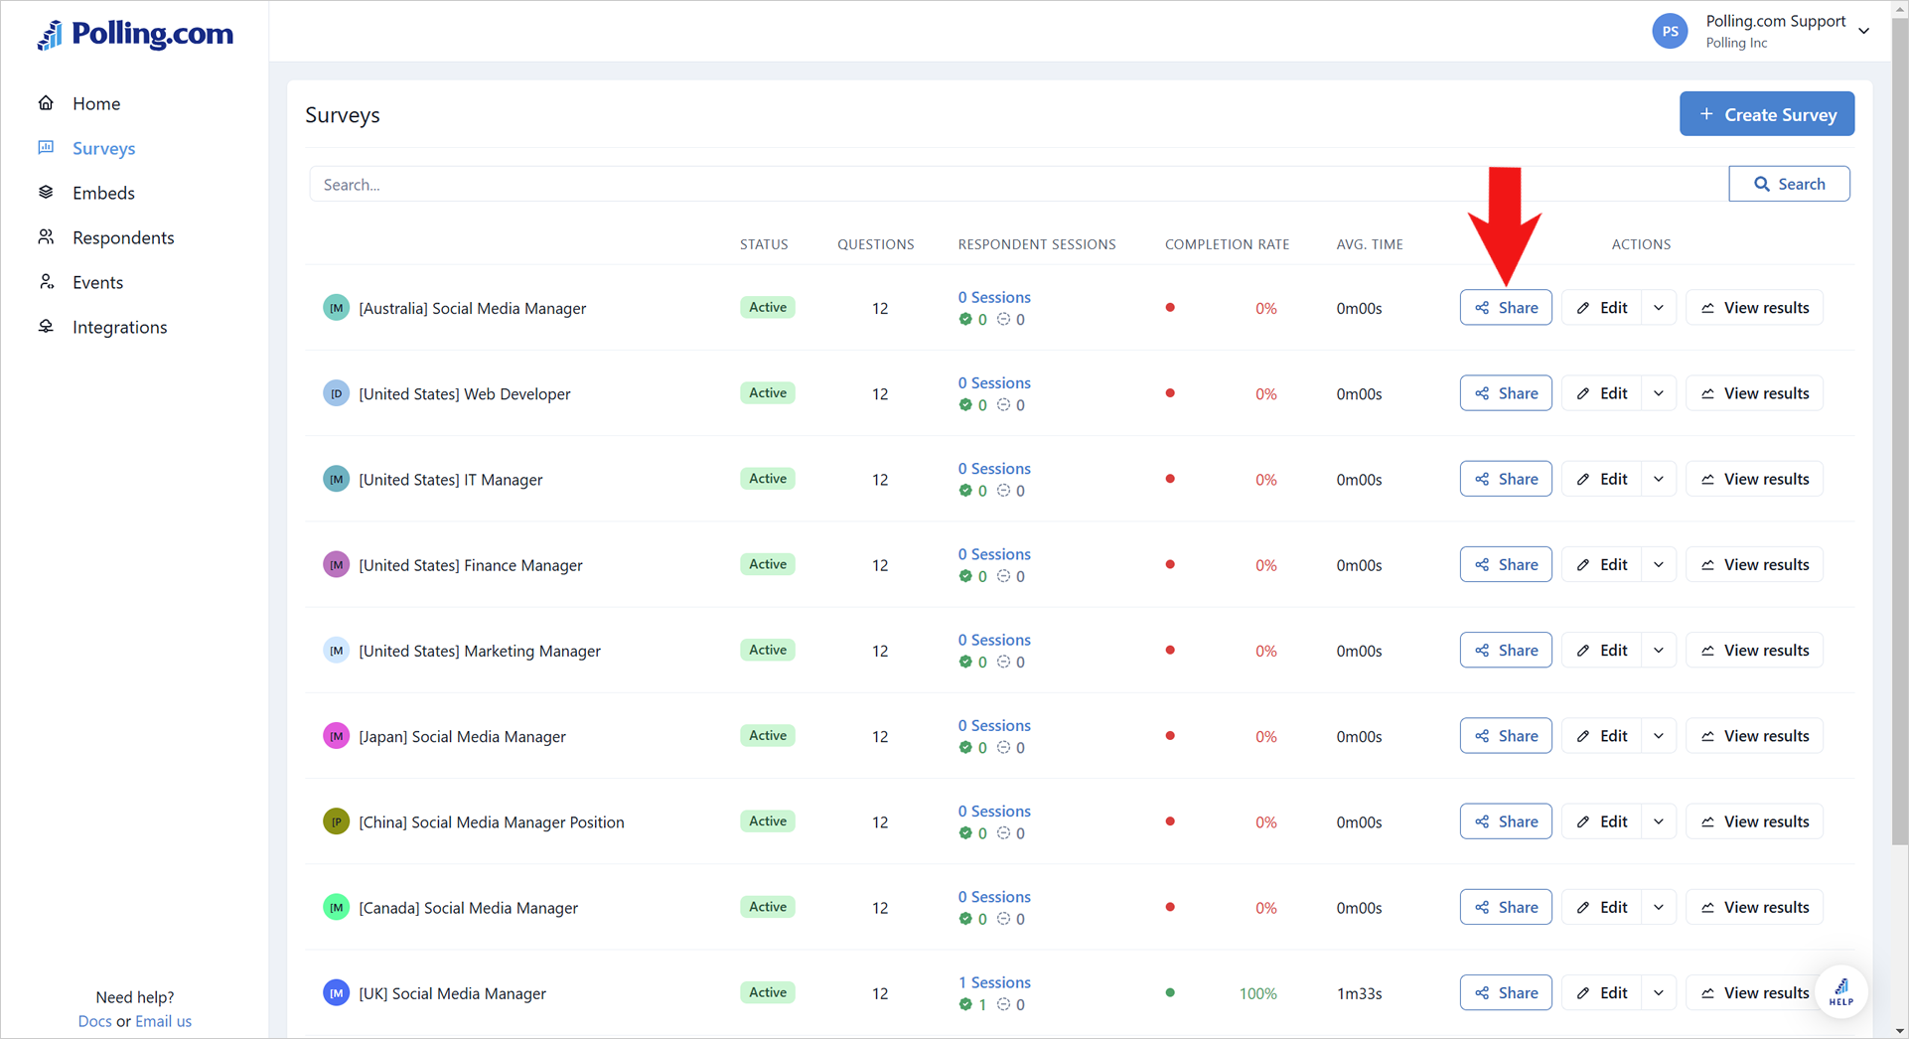
Task: Expand edit options for China Social Media Manager
Action: tap(1659, 821)
